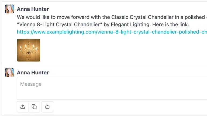Click the empty area right of the Message placeholder

(x=121, y=84)
